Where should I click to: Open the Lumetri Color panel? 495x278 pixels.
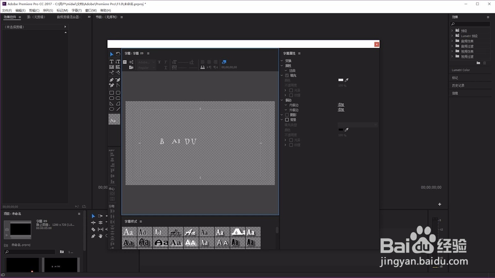pos(460,70)
